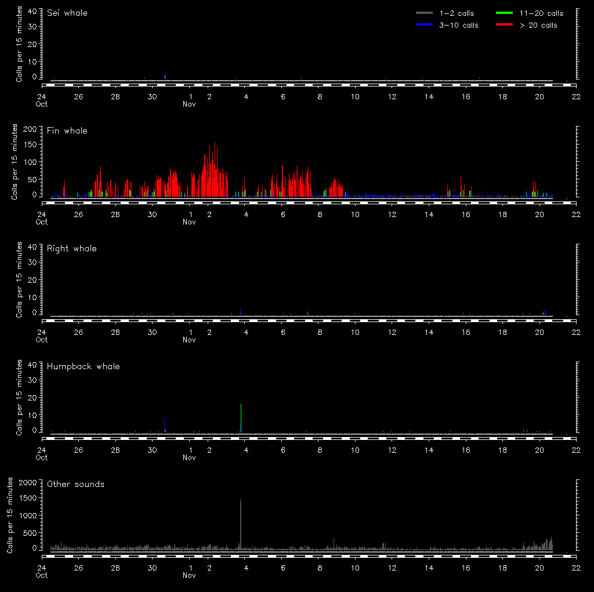Click the blue 3-10 calls legend swatch
Image resolution: width=594 pixels, height=592 pixels.
pyautogui.click(x=424, y=25)
